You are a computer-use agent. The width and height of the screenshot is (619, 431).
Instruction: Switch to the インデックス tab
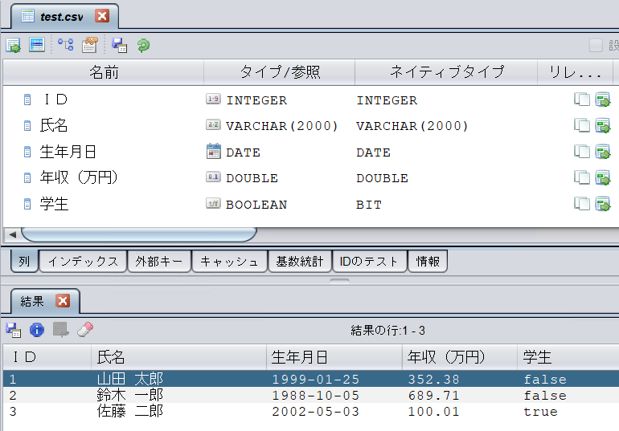pos(83,261)
